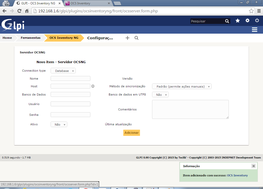Focus the Senha input field
The width and height of the screenshot is (263, 189).
coord(70,115)
